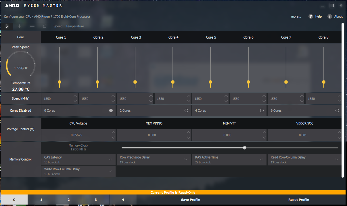
Task: Open the Read Row-Column Delay dropdown
Action: click(x=305, y=160)
